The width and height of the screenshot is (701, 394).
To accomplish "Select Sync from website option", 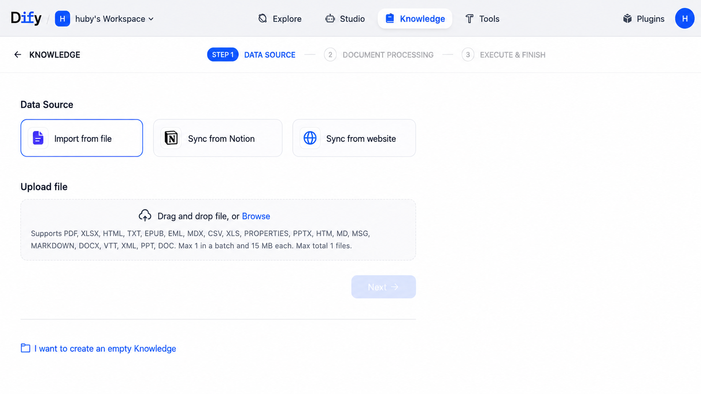I will coord(354,138).
